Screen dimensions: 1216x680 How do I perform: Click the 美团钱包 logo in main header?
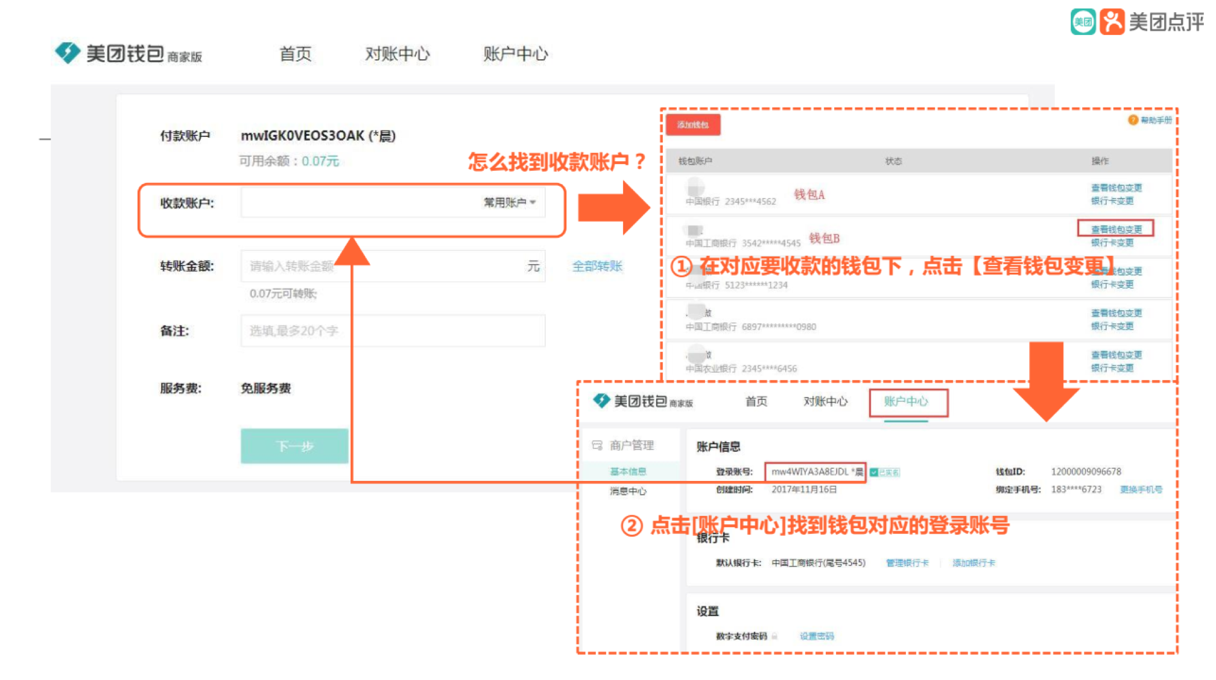[128, 53]
